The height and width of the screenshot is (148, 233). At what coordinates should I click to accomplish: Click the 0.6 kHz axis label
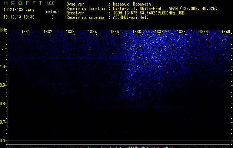[3, 141]
